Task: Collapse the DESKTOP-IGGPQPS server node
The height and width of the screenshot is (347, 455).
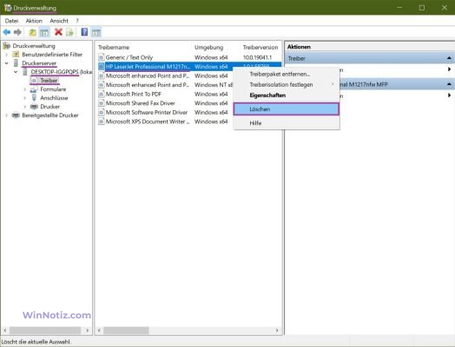Action: pos(16,72)
